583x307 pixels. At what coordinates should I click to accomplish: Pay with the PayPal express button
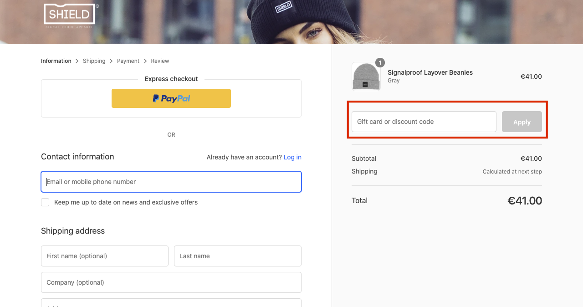point(171,98)
